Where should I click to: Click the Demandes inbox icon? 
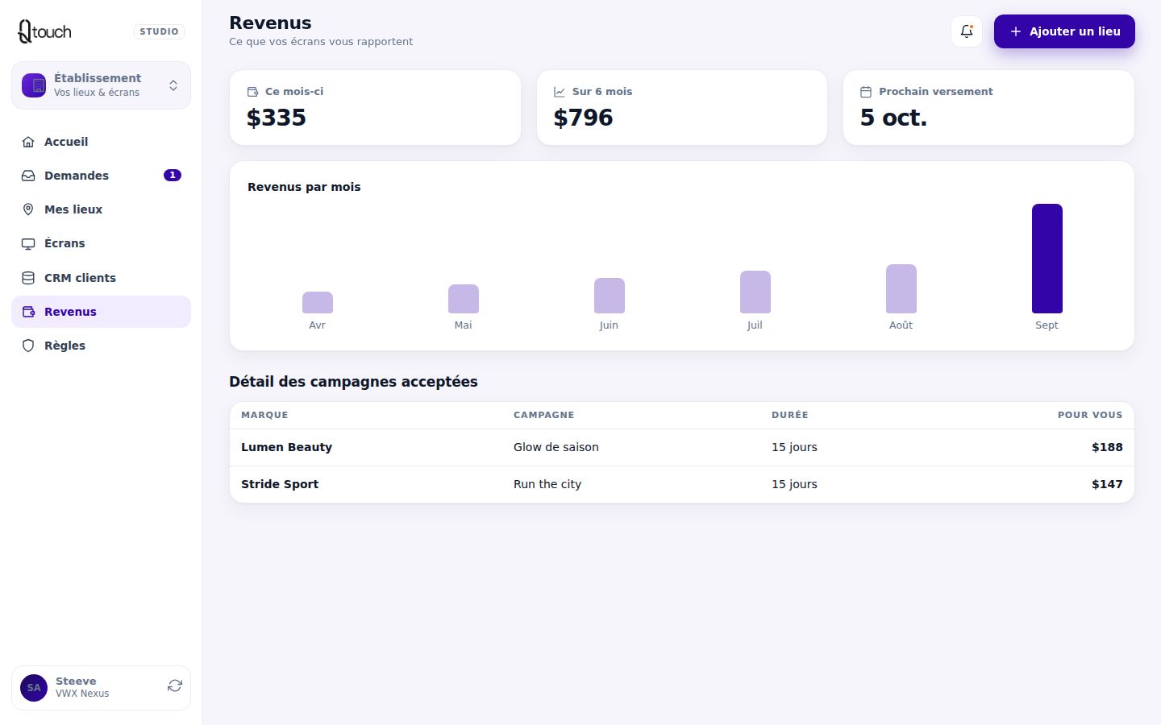pyautogui.click(x=28, y=176)
